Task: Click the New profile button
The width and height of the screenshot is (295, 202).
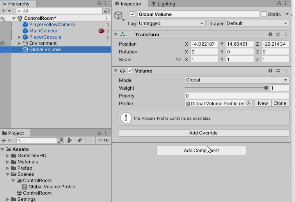Action: point(263,103)
